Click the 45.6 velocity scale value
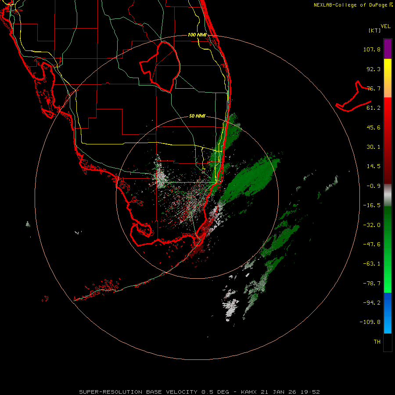395x395 pixels. (x=373, y=127)
